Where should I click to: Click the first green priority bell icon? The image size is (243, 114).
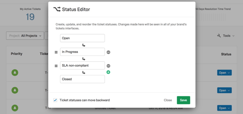tap(15, 73)
